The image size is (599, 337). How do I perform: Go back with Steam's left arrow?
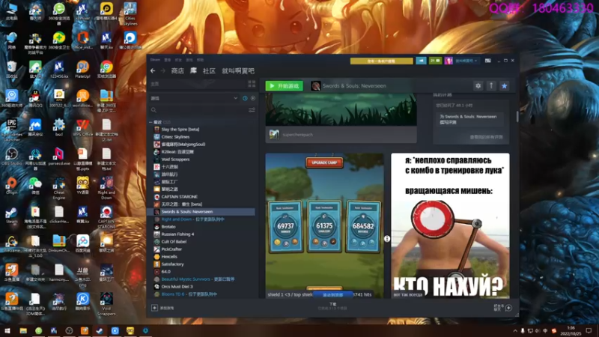coord(153,70)
